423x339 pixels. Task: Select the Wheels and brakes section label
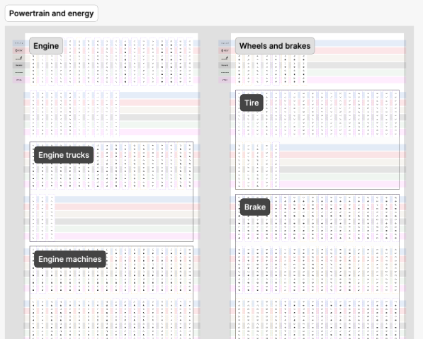click(x=275, y=46)
